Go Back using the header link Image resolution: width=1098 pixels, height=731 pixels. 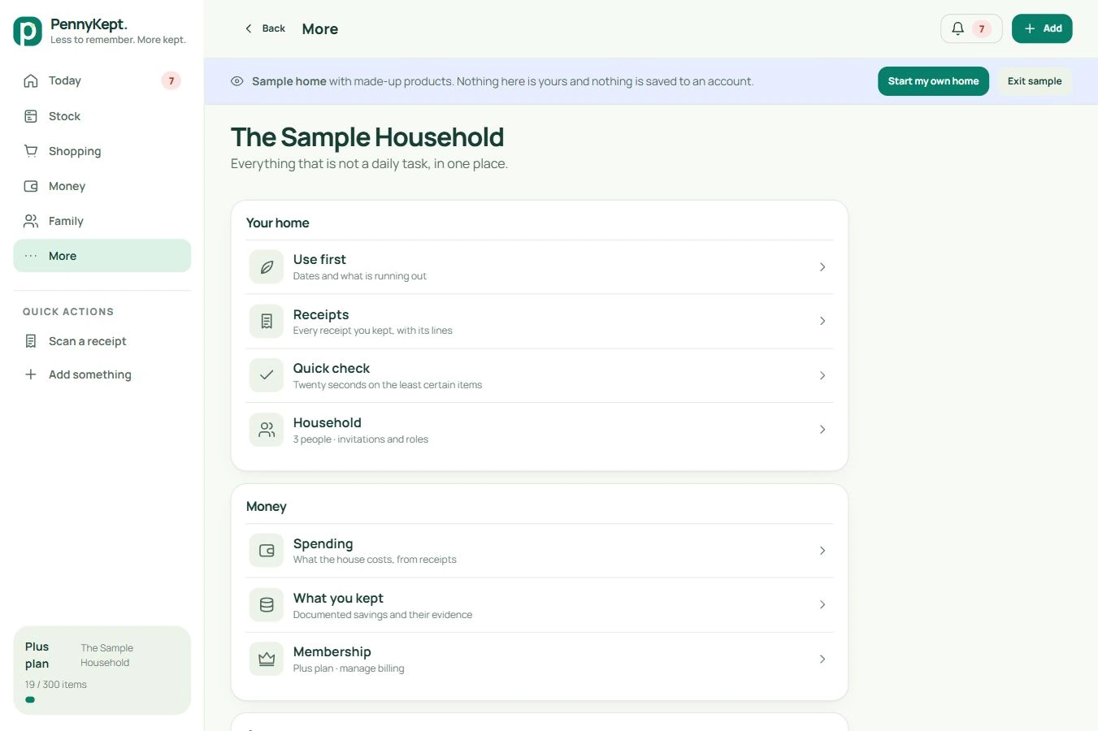pos(265,28)
